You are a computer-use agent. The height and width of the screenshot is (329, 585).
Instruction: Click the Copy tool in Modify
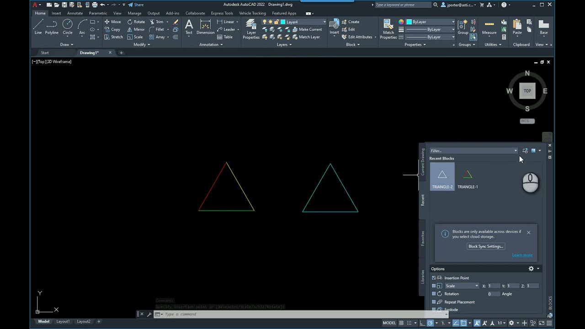click(x=112, y=29)
